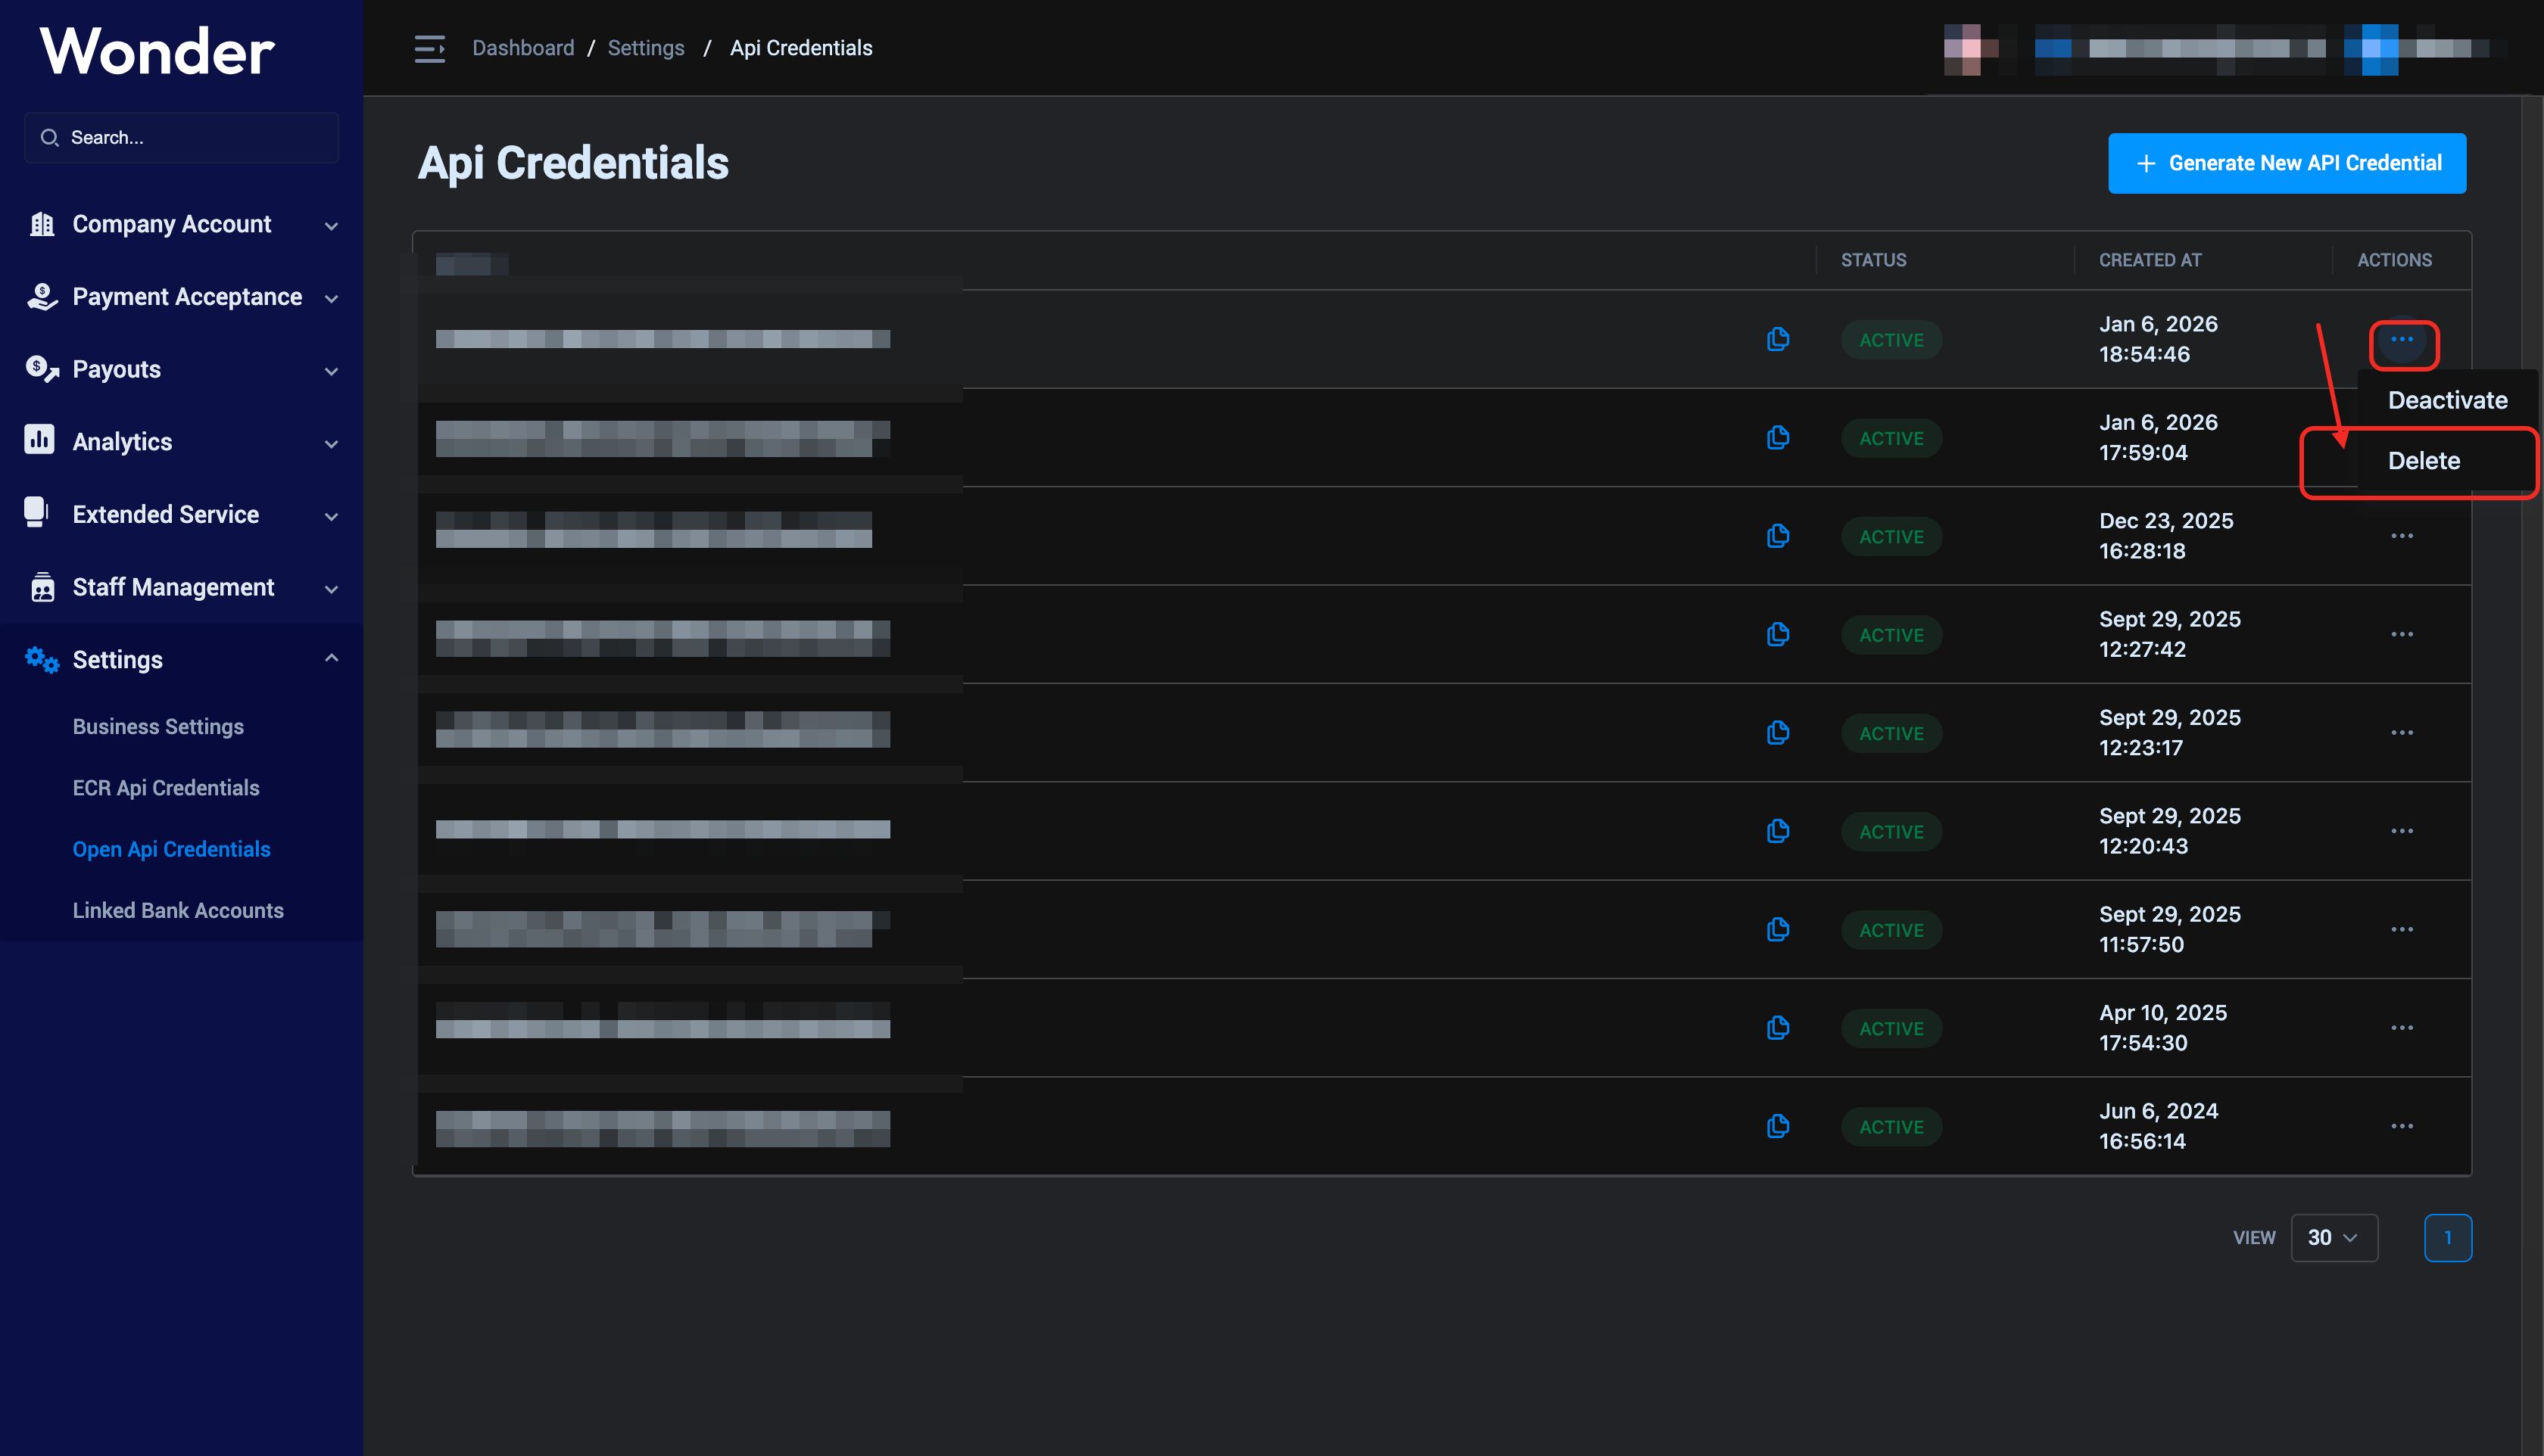
Task: Choose Delete from the actions menu
Action: (2423, 461)
